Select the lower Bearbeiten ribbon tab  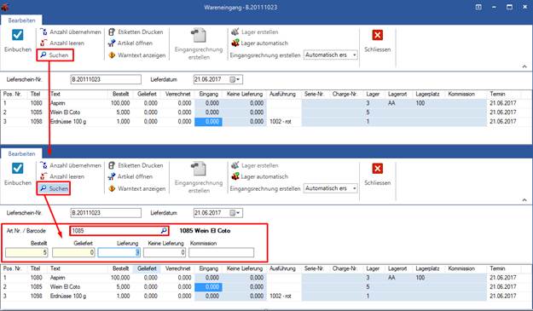(x=21, y=154)
